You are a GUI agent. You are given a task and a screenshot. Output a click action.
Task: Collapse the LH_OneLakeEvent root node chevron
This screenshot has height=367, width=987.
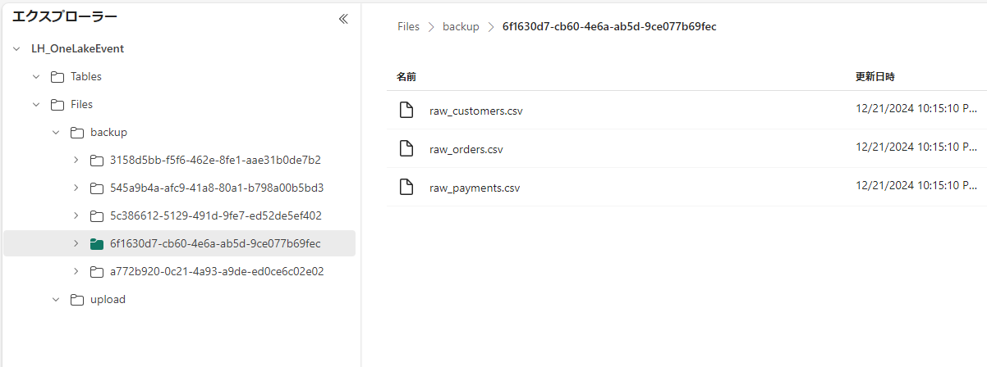click(x=16, y=49)
